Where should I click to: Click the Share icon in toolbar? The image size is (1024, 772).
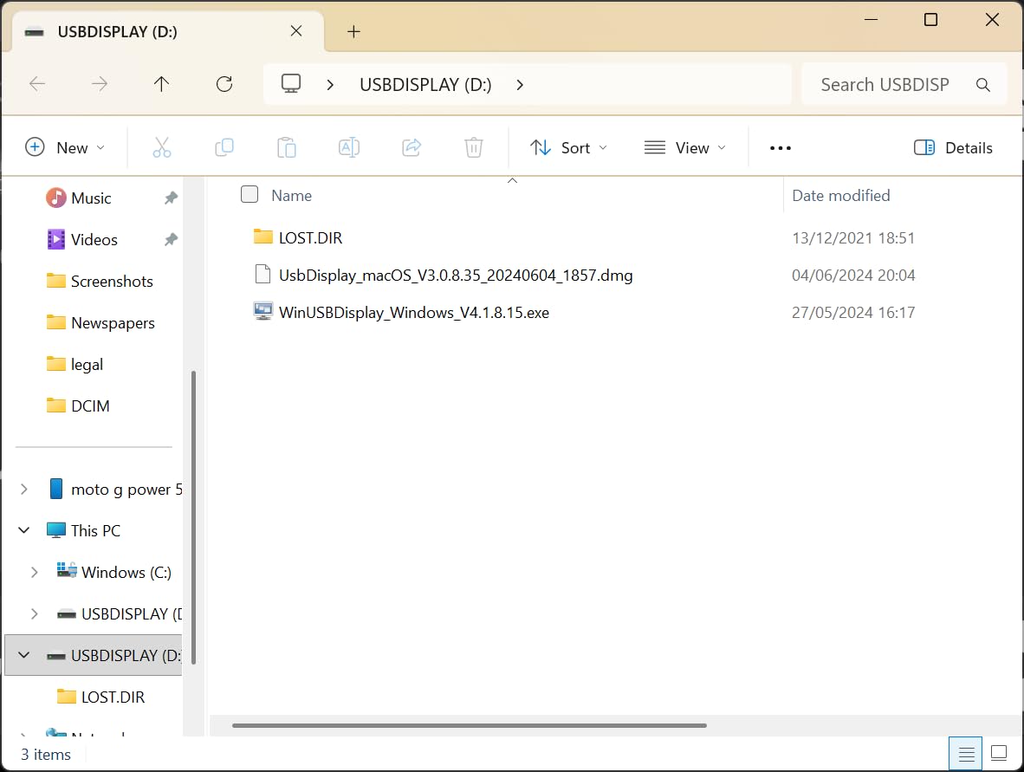[x=412, y=147]
